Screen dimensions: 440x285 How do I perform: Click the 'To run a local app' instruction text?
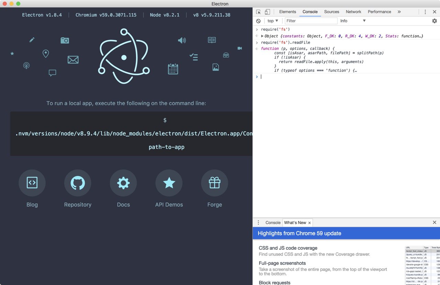pos(126,103)
